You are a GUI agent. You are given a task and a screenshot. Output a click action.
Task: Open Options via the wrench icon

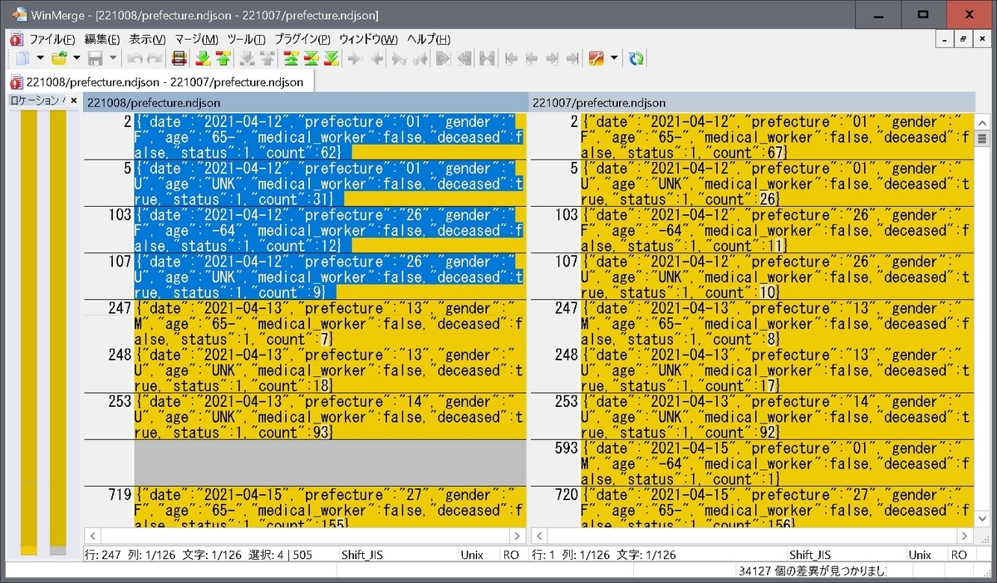596,58
